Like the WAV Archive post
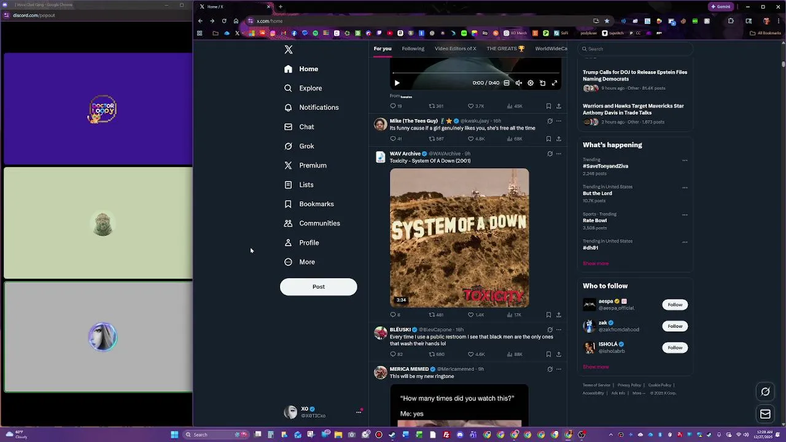This screenshot has width=786, height=442. point(476,315)
